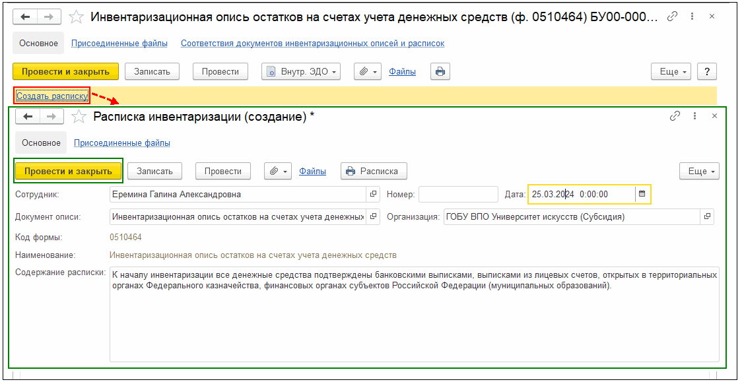Close the inventory list window

[712, 16]
